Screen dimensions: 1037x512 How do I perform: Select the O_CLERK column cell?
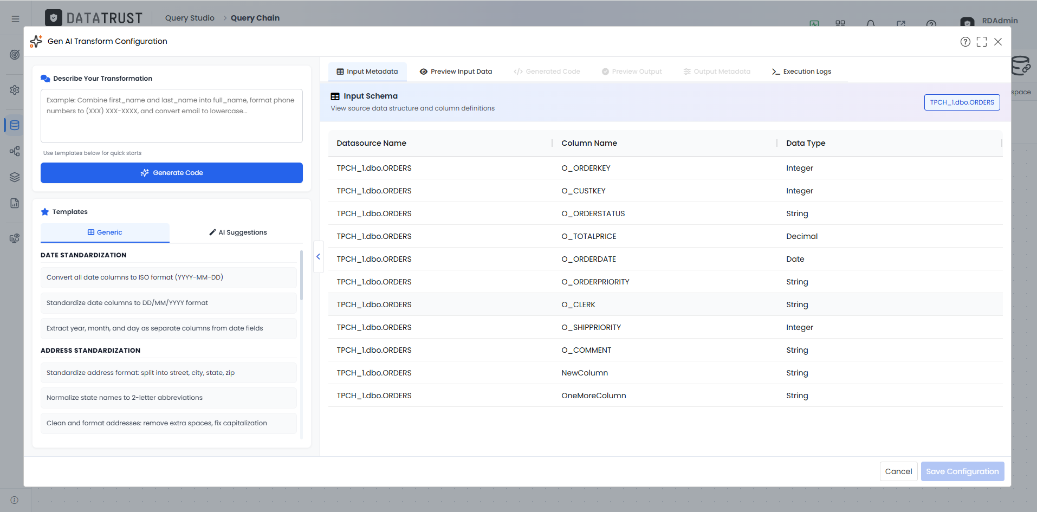(x=578, y=304)
